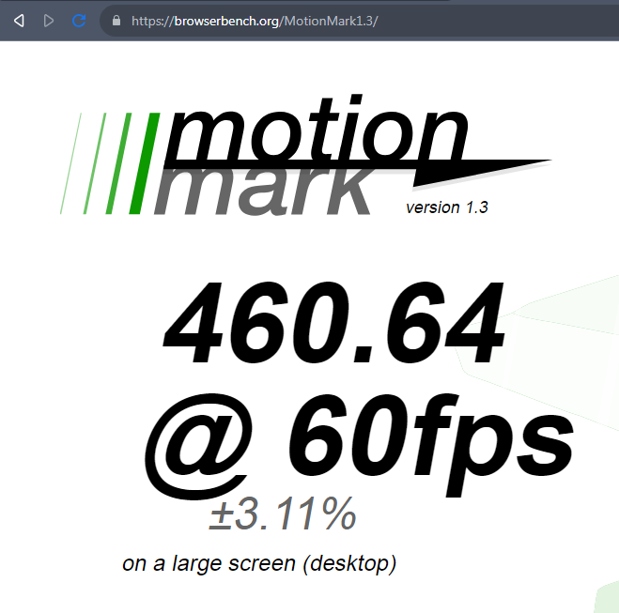Click the '@ 60fps' text

(359, 446)
